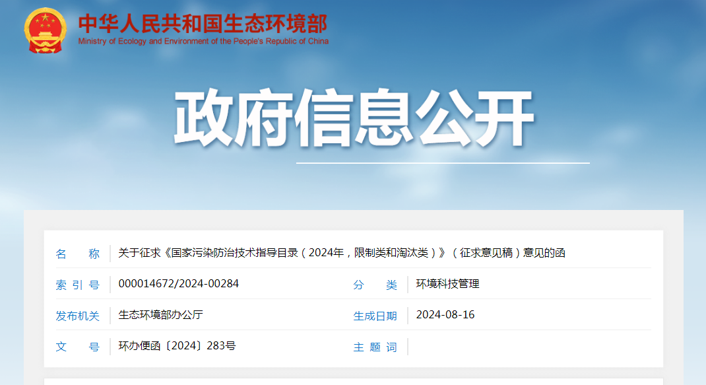Click the document title about 国家污染防治技术指导目录
706x385 pixels.
pos(342,253)
